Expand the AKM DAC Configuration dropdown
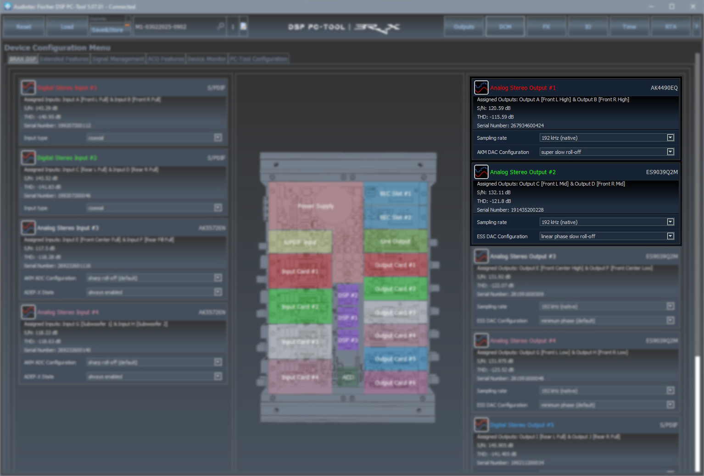Image resolution: width=704 pixels, height=476 pixels. [670, 152]
